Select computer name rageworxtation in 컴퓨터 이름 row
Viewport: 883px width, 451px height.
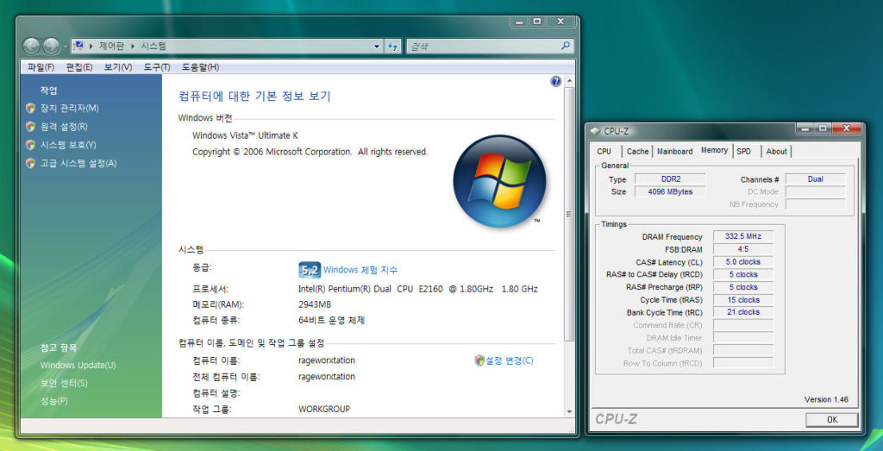pyautogui.click(x=327, y=360)
